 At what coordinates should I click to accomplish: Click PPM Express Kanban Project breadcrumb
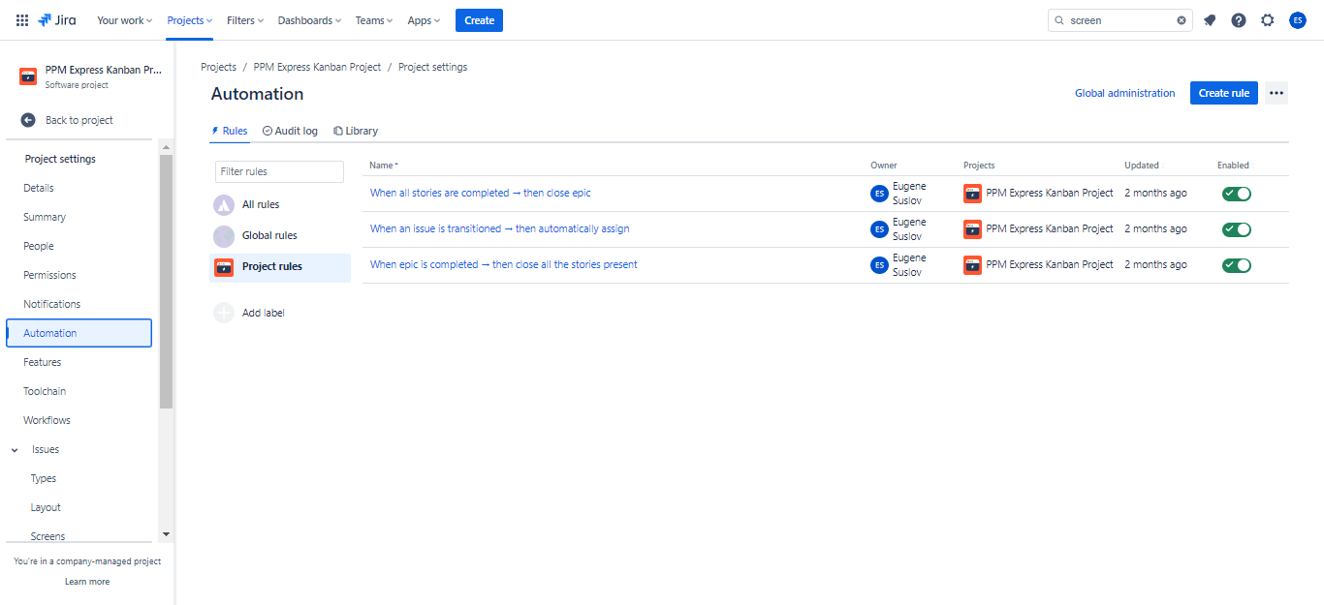click(x=318, y=67)
